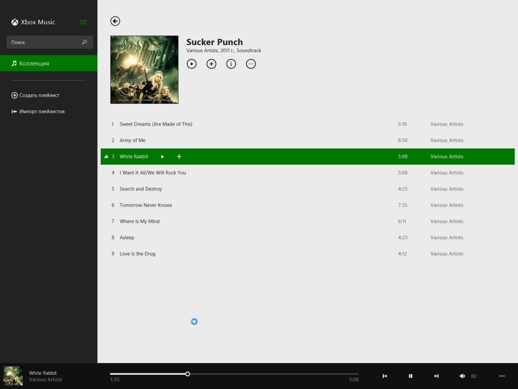
Task: Click the 6:50 duration of Army of Me
Action: [402, 140]
